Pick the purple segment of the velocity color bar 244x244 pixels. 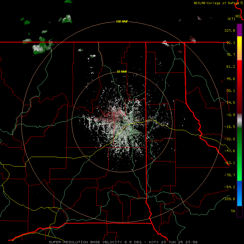239,30
